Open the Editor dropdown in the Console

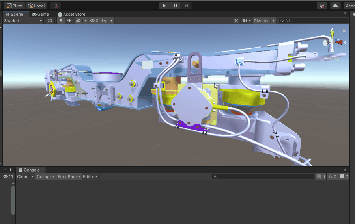(90, 176)
